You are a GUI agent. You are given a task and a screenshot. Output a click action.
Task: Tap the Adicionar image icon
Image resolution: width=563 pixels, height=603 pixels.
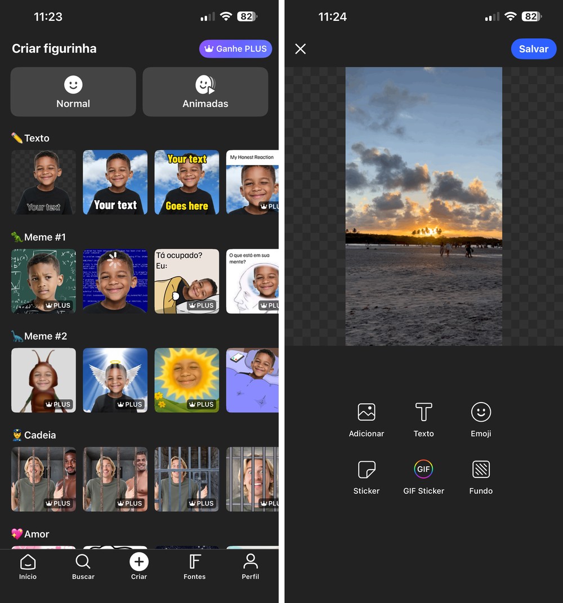tap(366, 412)
